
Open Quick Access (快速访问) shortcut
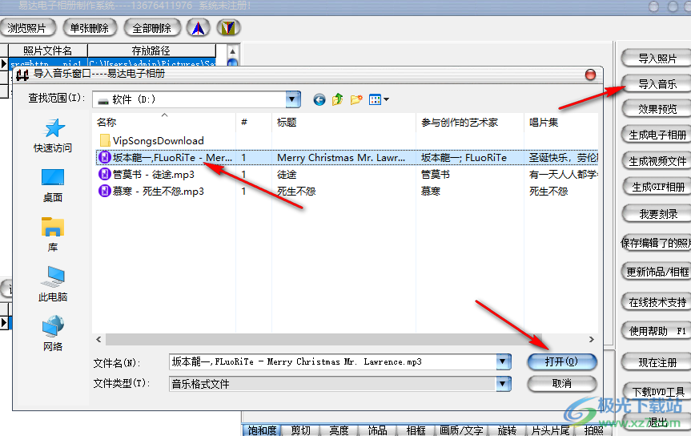[53, 136]
